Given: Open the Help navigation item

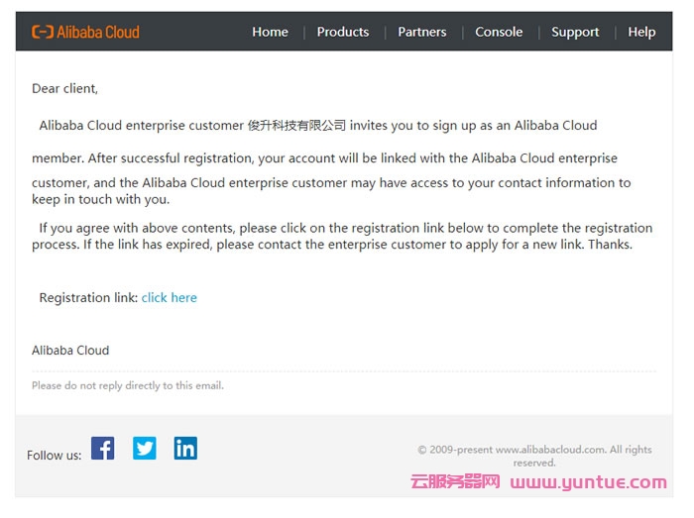Looking at the screenshot, I should pos(641,32).
